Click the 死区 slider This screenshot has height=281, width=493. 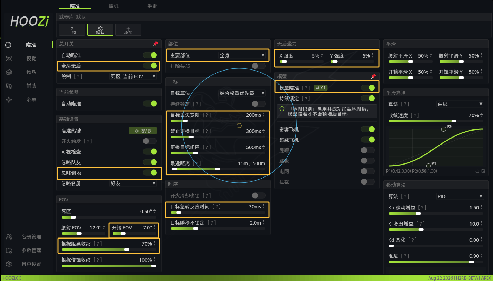(x=109, y=218)
